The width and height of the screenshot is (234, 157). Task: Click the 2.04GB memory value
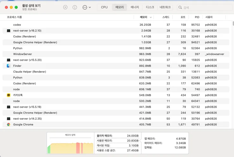[146, 31]
